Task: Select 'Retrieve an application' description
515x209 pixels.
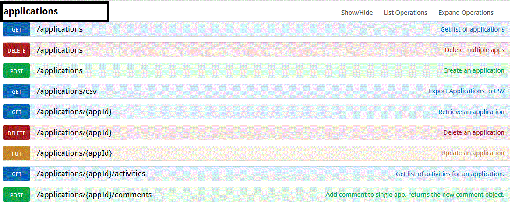Action: [x=471, y=112]
